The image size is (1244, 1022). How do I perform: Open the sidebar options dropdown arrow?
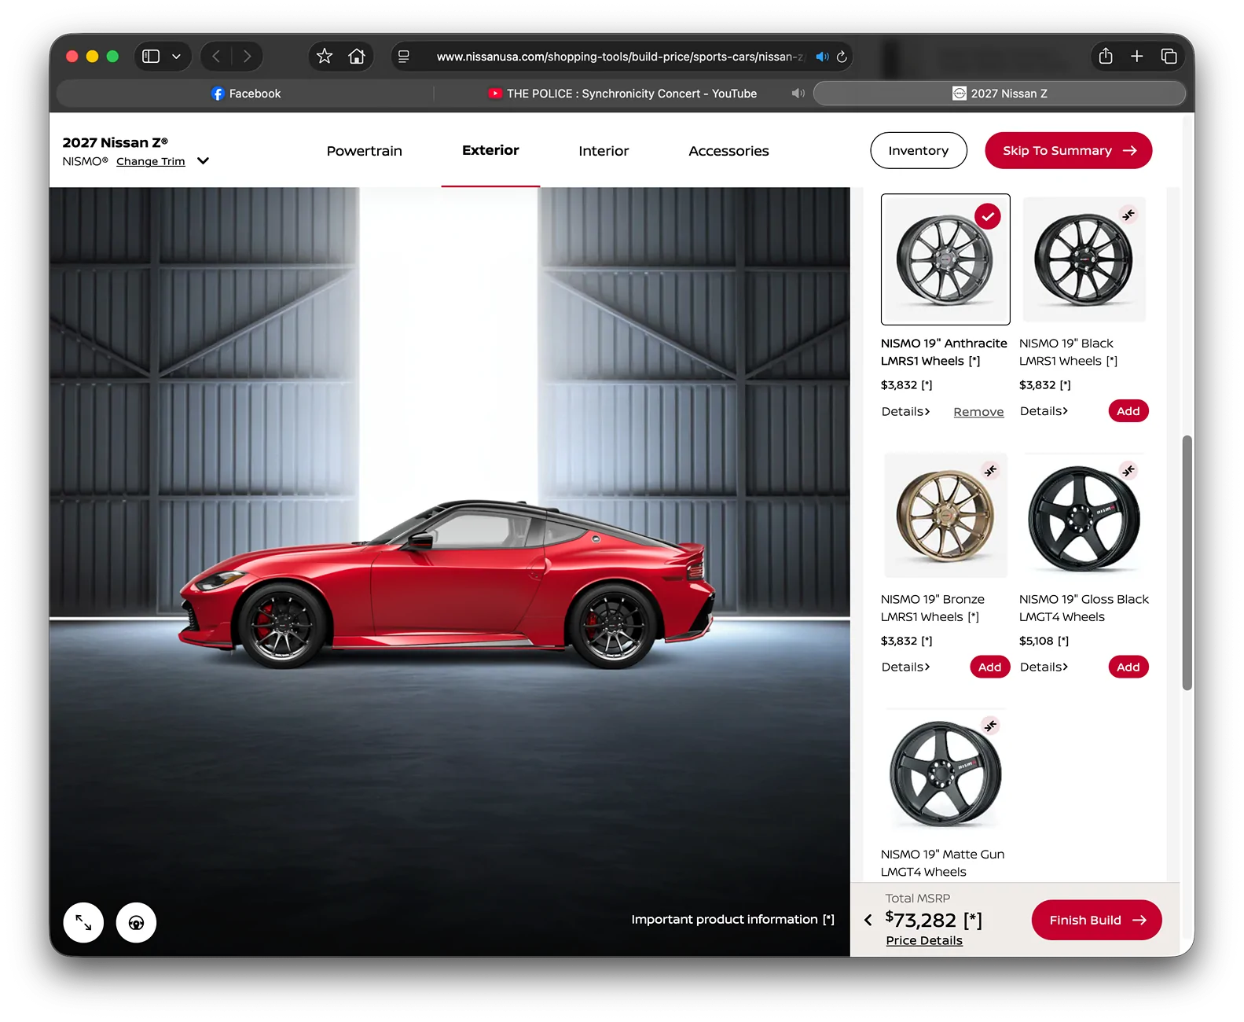point(176,57)
